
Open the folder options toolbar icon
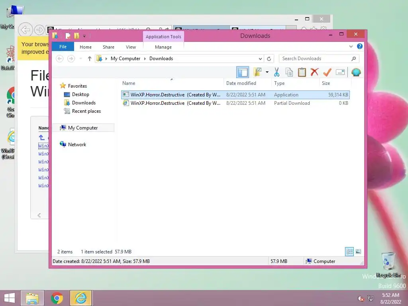(x=257, y=72)
